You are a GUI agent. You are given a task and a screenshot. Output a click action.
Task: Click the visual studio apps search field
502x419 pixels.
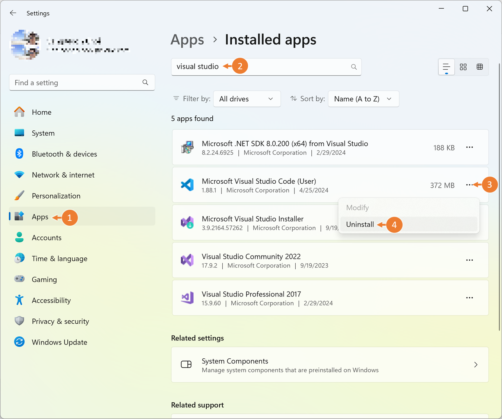point(266,67)
